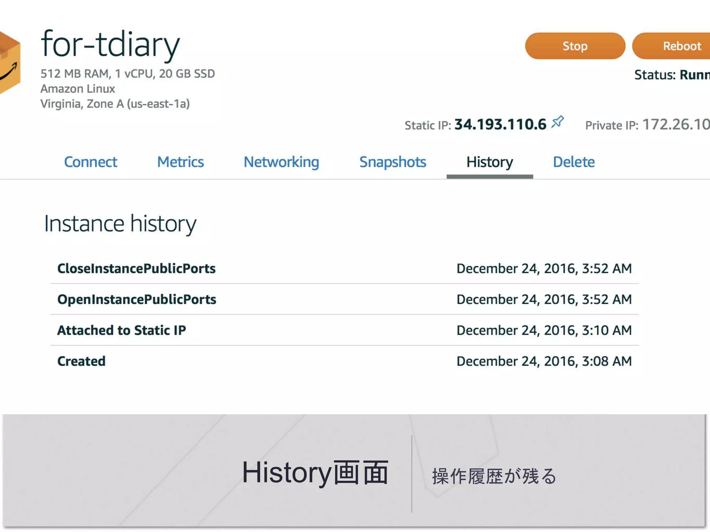Click the Created history entry

click(81, 361)
